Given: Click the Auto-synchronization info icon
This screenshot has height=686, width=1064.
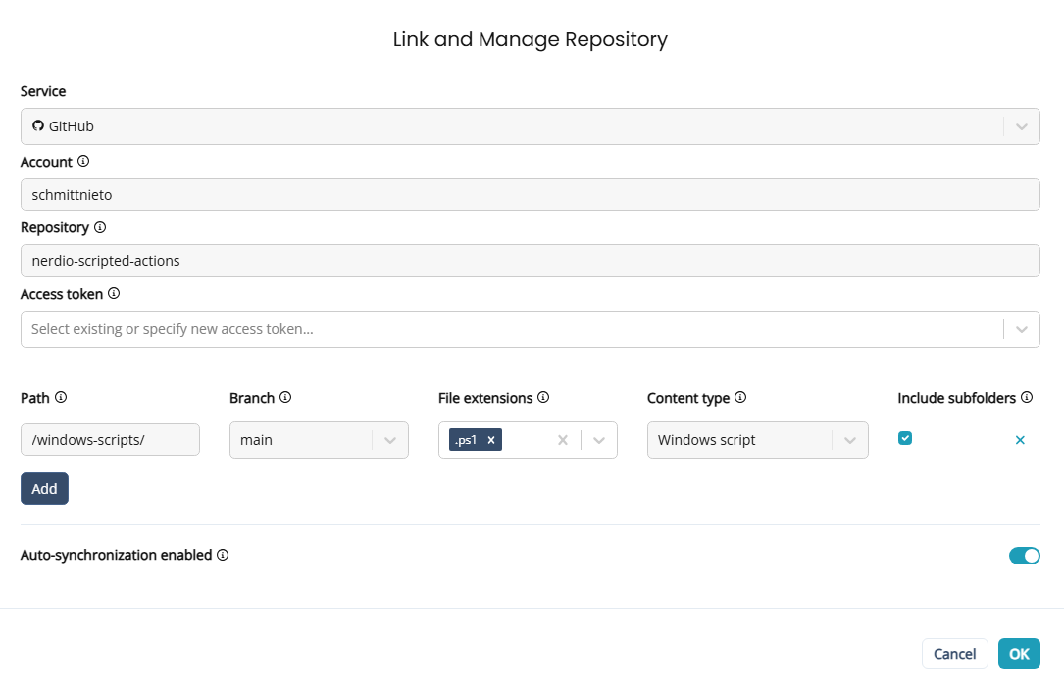Looking at the screenshot, I should pos(223,555).
